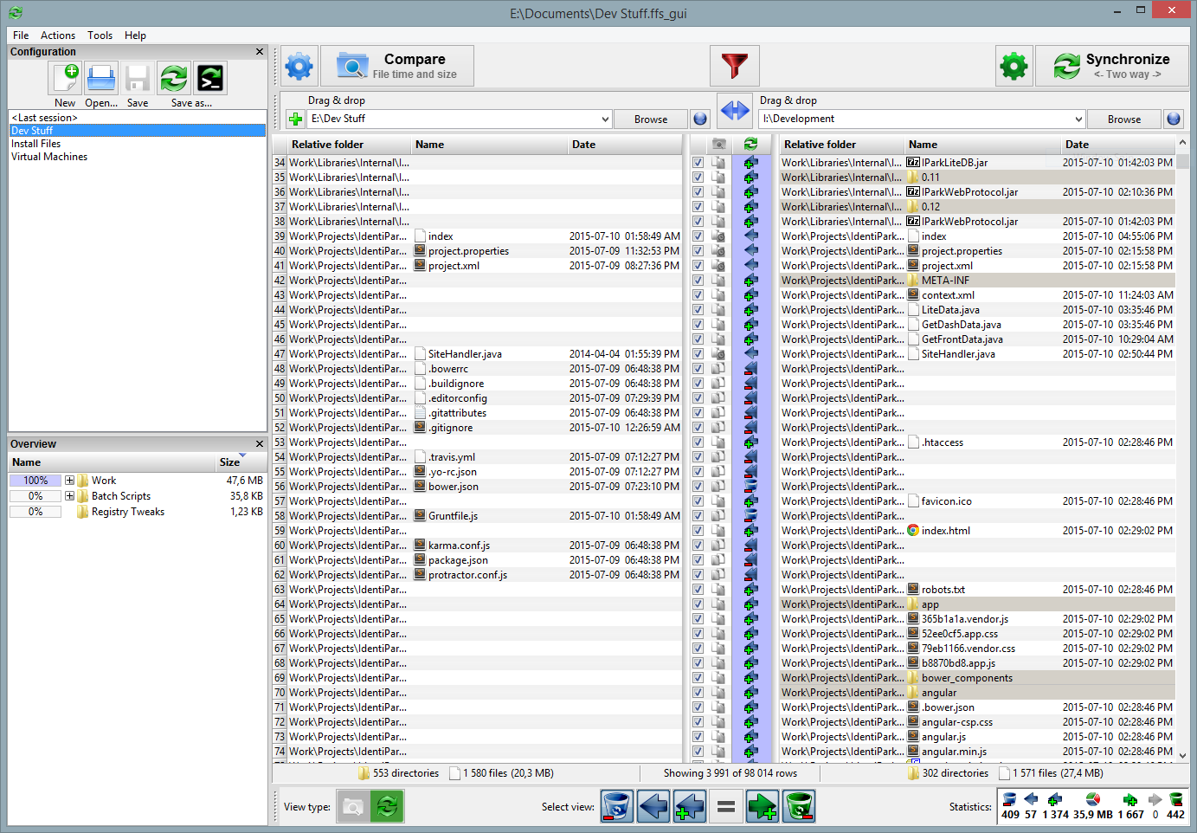1197x833 pixels.
Task: Toggle the delete-left view filter (blue bin)
Action: pos(616,807)
